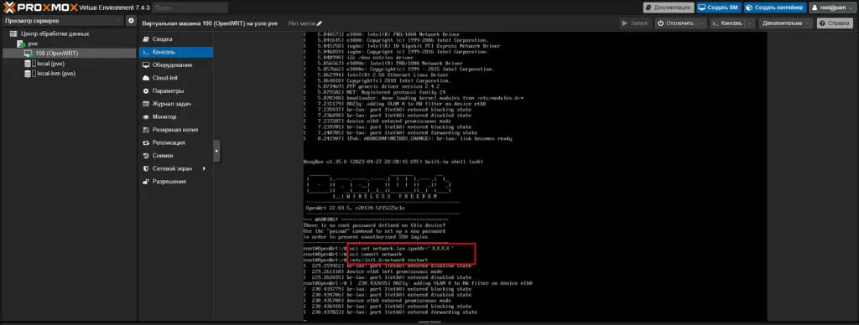Select the pve node in tree
This screenshot has width=859, height=325.
point(33,44)
